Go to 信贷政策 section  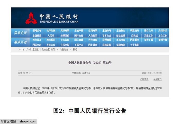(x=93, y=31)
